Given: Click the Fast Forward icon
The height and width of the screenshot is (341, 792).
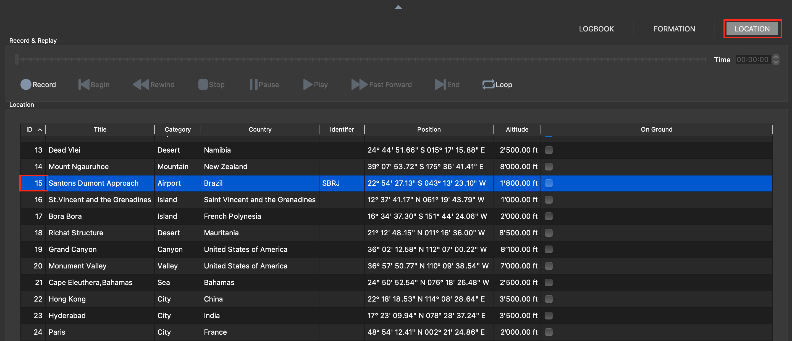Looking at the screenshot, I should [x=359, y=84].
